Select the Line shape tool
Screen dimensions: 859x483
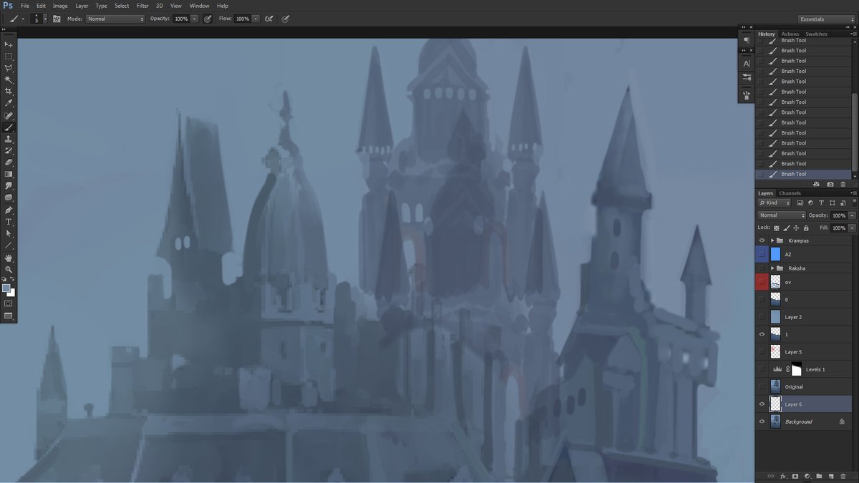coord(9,245)
